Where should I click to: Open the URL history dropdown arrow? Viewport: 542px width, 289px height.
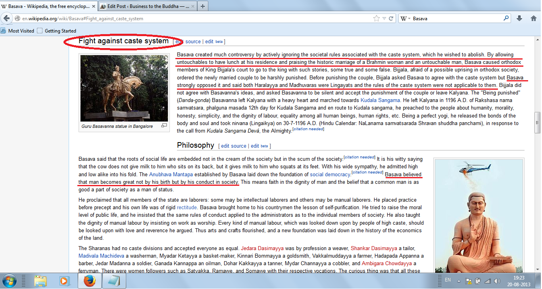click(x=384, y=19)
